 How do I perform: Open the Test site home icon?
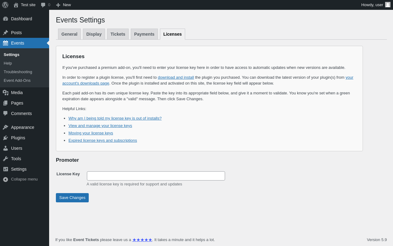(16, 5)
